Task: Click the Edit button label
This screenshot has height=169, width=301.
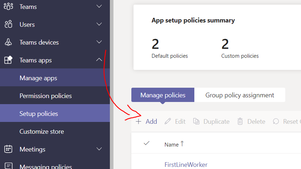Action: click(x=180, y=121)
